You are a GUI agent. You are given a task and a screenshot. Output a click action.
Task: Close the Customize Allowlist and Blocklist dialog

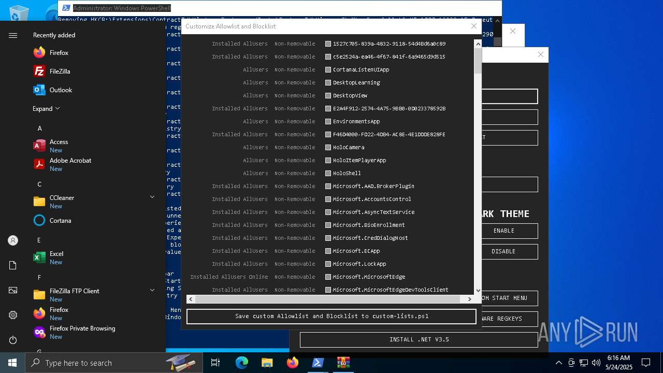coord(473,26)
